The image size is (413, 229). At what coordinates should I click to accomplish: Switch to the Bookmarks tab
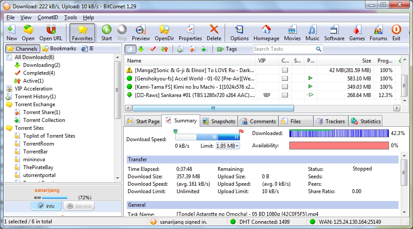tap(59, 49)
